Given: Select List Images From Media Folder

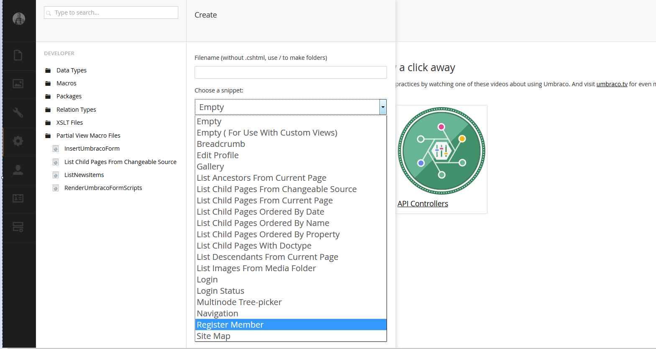Looking at the screenshot, I should [x=291, y=268].
